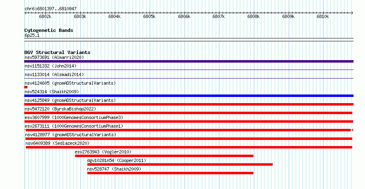
Task: Select the red nsv528747 variant bar
Action: (x=170, y=173)
